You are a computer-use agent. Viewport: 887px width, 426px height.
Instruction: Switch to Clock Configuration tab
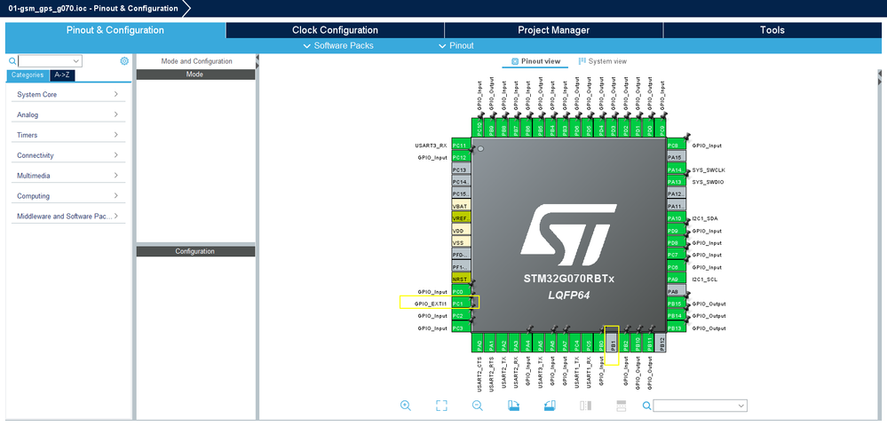click(335, 30)
